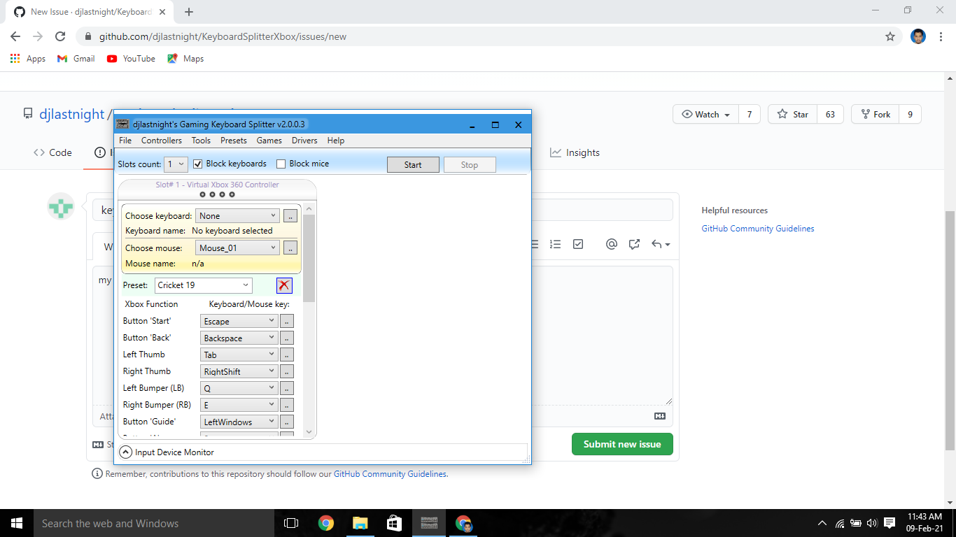The image size is (956, 537).
Task: Click the '..' button beside Choose keyboard
Action: click(290, 215)
